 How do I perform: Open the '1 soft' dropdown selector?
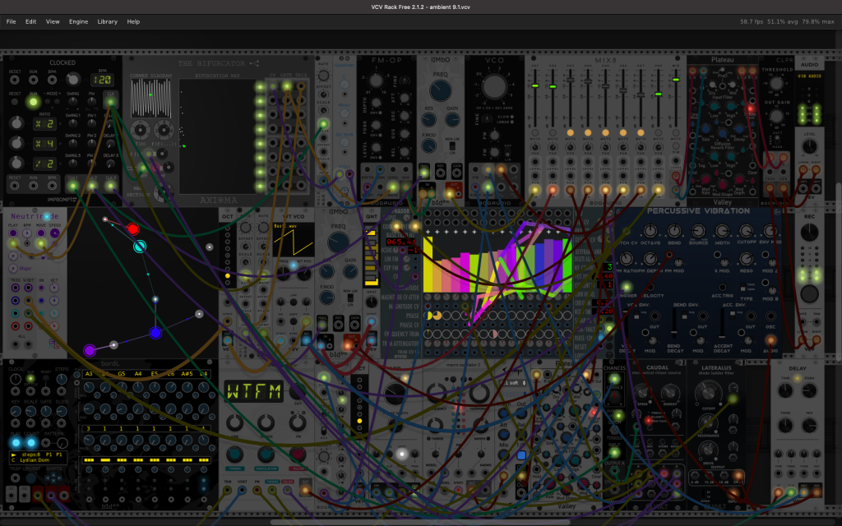coord(513,383)
